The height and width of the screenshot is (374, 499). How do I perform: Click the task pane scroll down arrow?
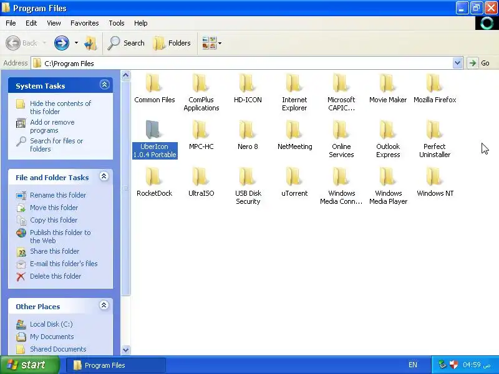(x=126, y=350)
